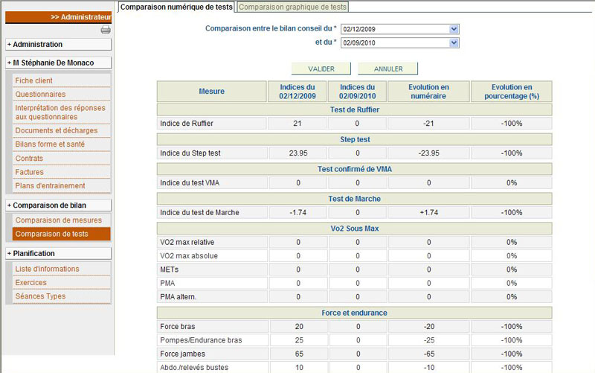Select Pompes/Endurance bras row label
Viewport: 595px width, 373px height.
pyautogui.click(x=201, y=340)
